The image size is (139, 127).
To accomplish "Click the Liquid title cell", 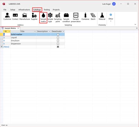I will [23, 37].
